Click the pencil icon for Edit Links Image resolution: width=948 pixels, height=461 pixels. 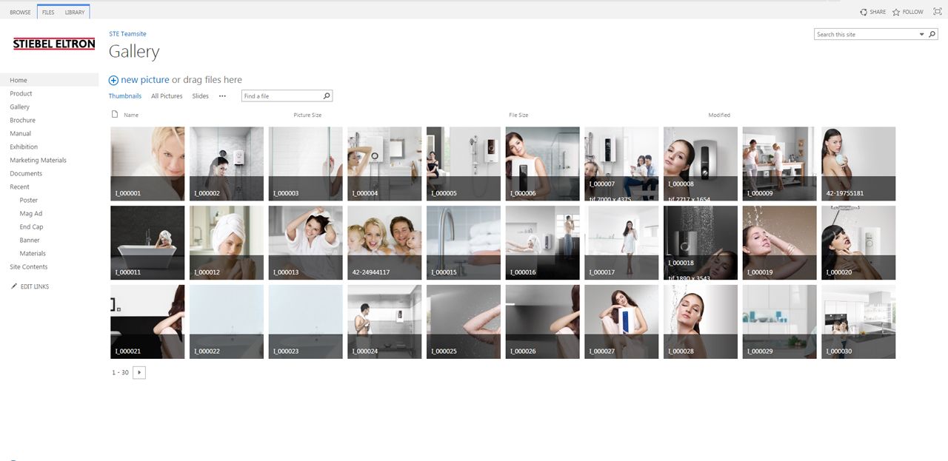(x=14, y=286)
